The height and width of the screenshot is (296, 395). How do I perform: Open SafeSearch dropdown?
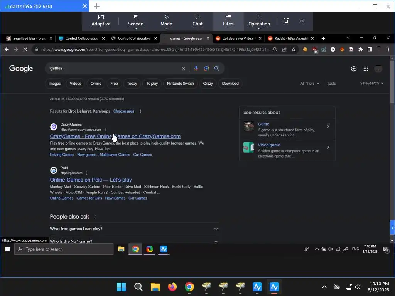tap(371, 83)
